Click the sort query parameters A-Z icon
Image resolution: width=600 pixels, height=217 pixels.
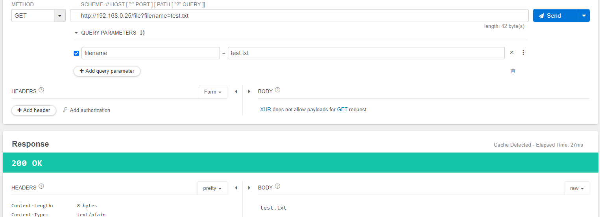(x=142, y=33)
